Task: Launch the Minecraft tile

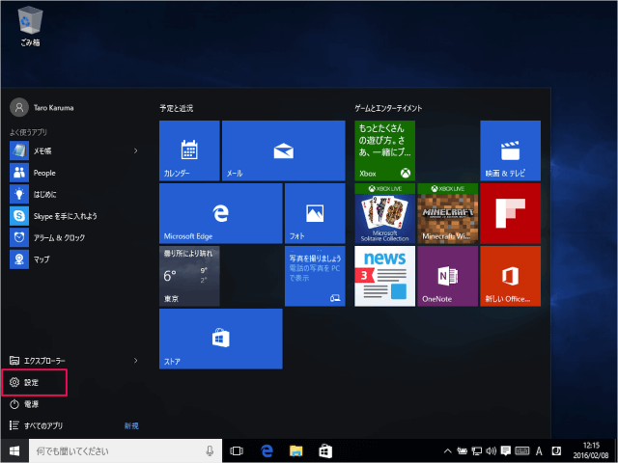Action: coord(447,213)
